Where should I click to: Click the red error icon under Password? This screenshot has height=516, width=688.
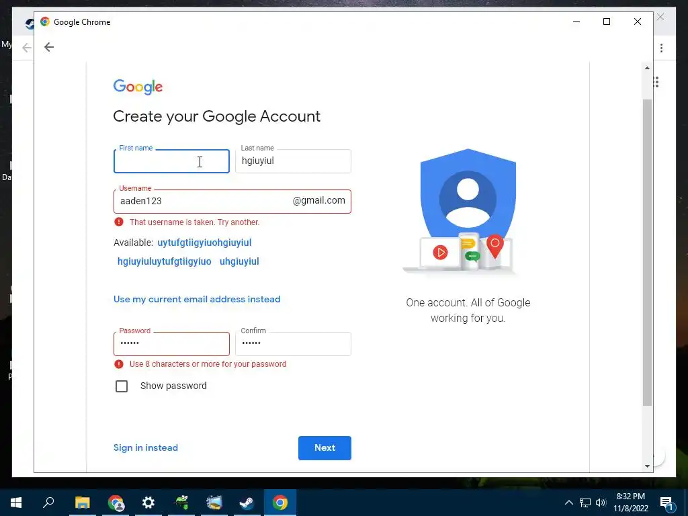click(118, 363)
